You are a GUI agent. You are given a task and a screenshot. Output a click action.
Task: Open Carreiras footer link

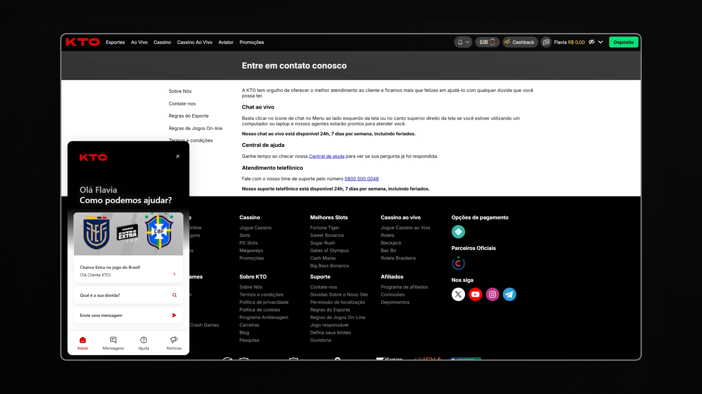[249, 325]
